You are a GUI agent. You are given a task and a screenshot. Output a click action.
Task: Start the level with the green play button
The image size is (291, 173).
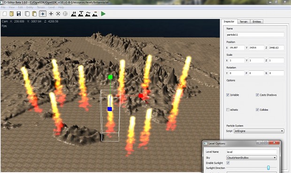tap(103, 14)
